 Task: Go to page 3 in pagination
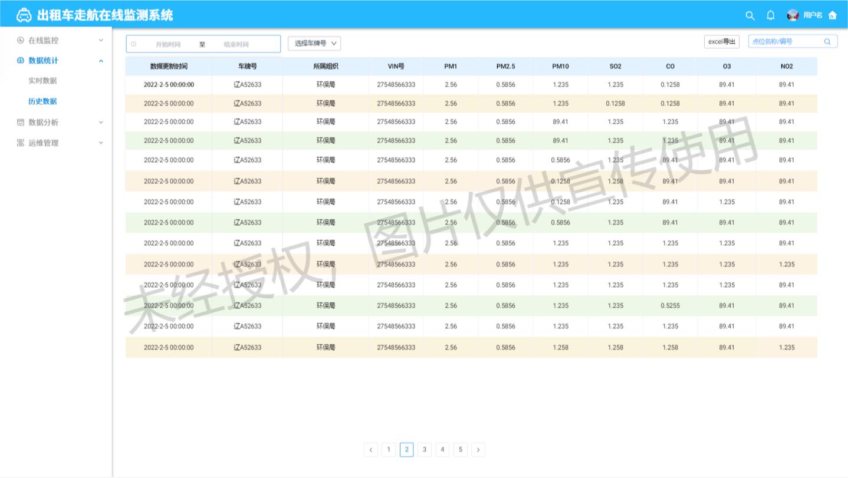tap(425, 450)
